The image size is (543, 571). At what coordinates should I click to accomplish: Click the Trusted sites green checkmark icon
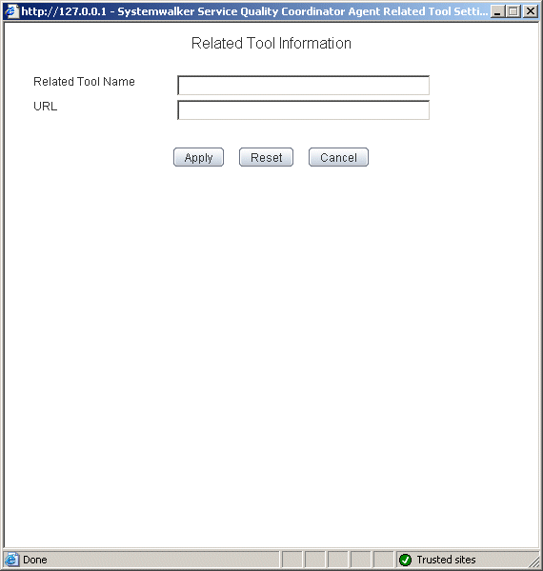(x=405, y=560)
